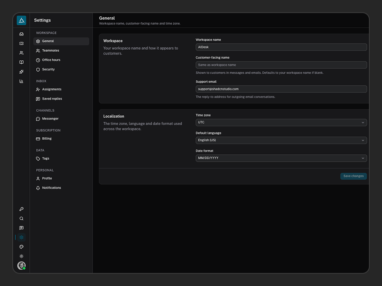Viewport: 382px width, 286px height.
Task: Open Messenger channel settings
Action: pos(61,119)
